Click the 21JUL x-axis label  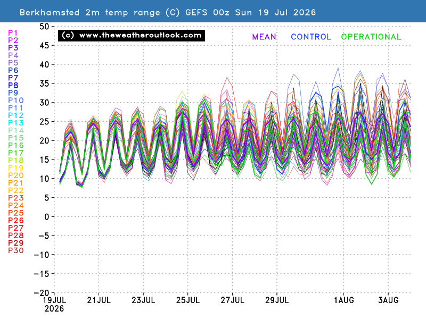(99, 300)
